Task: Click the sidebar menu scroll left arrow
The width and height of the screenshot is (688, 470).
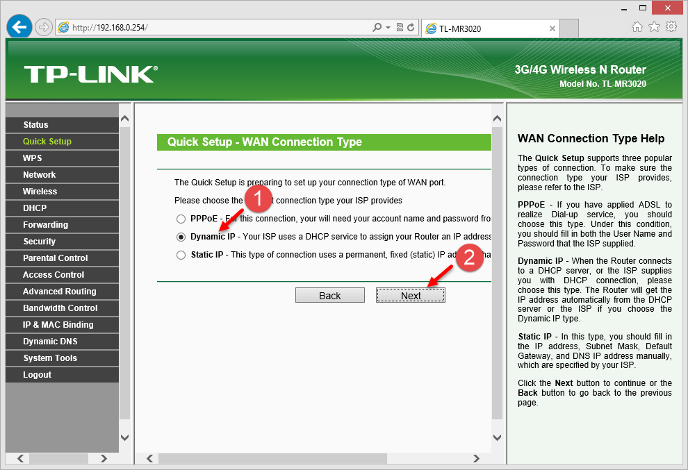Action: (x=20, y=459)
